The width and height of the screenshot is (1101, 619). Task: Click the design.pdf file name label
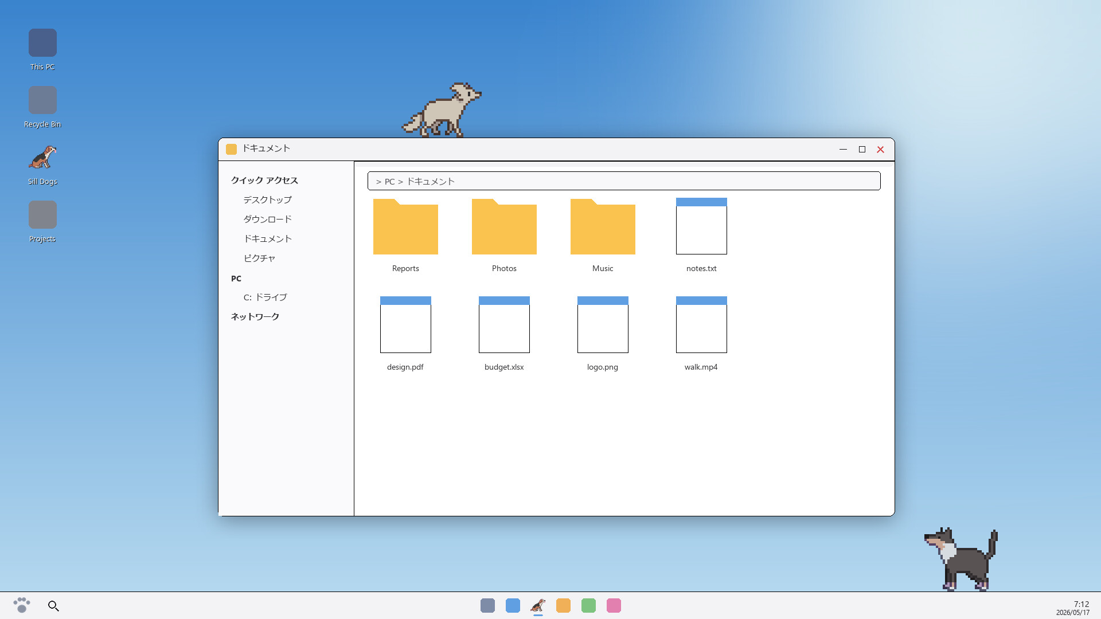pyautogui.click(x=405, y=367)
